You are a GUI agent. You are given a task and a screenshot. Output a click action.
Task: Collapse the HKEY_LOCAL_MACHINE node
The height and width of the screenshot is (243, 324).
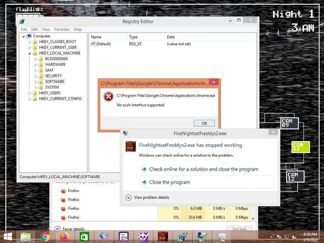coord(29,53)
